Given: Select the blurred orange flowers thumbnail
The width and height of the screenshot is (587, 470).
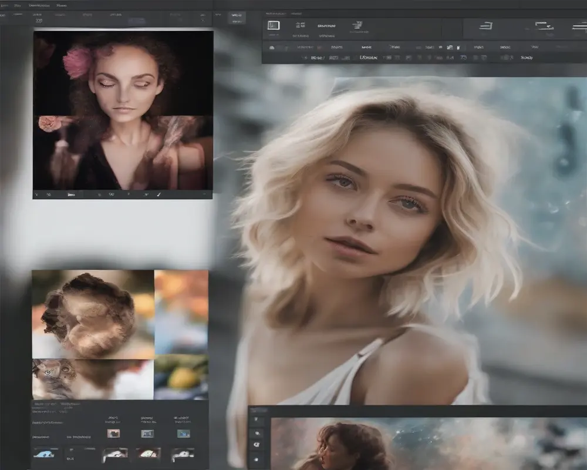Looking at the screenshot, I should pyautogui.click(x=181, y=312).
